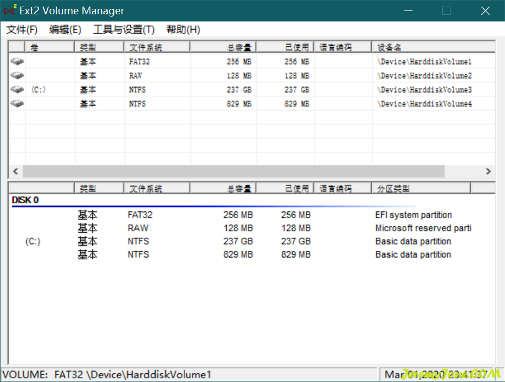The height and width of the screenshot is (382, 505).
Task: Click the drive icon for HarddiskVolume4
Action: click(17, 103)
